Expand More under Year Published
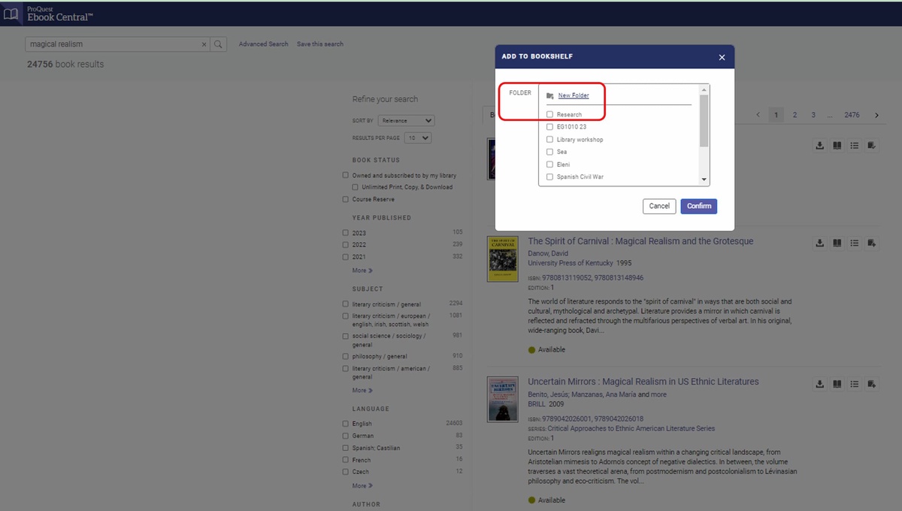This screenshot has height=511, width=902. pos(362,271)
